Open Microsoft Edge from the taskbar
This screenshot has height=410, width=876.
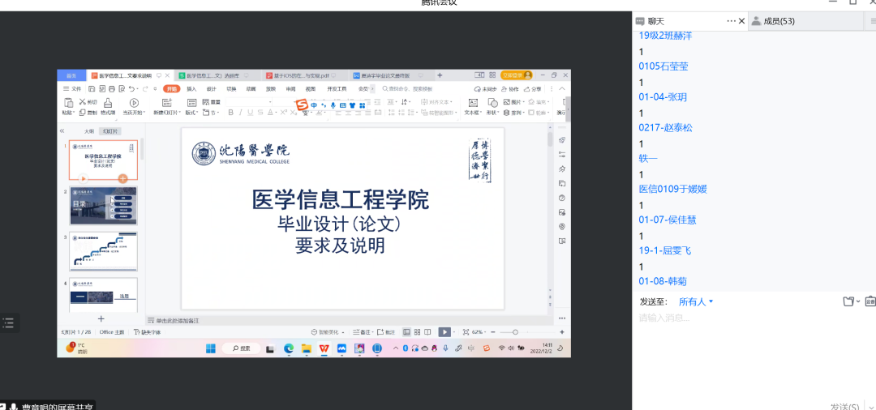point(289,348)
